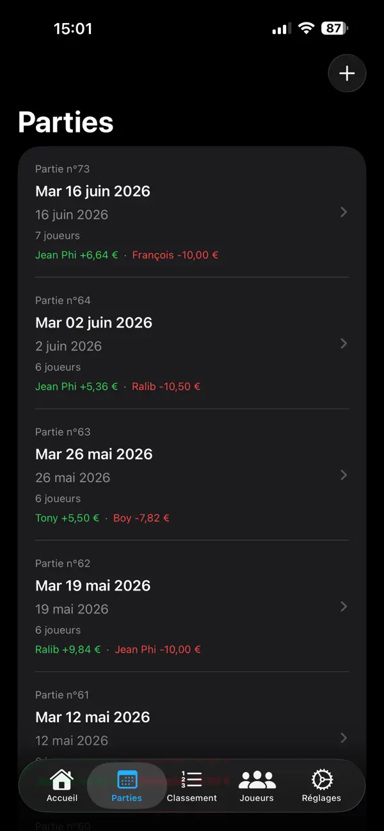Switch to the Joueurs tab label

click(257, 798)
